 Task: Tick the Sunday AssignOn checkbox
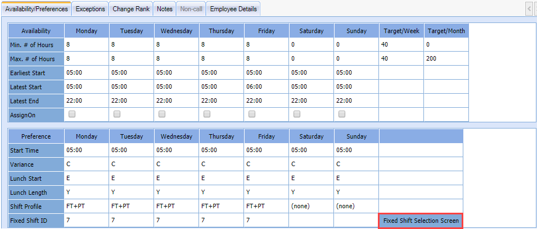click(342, 114)
